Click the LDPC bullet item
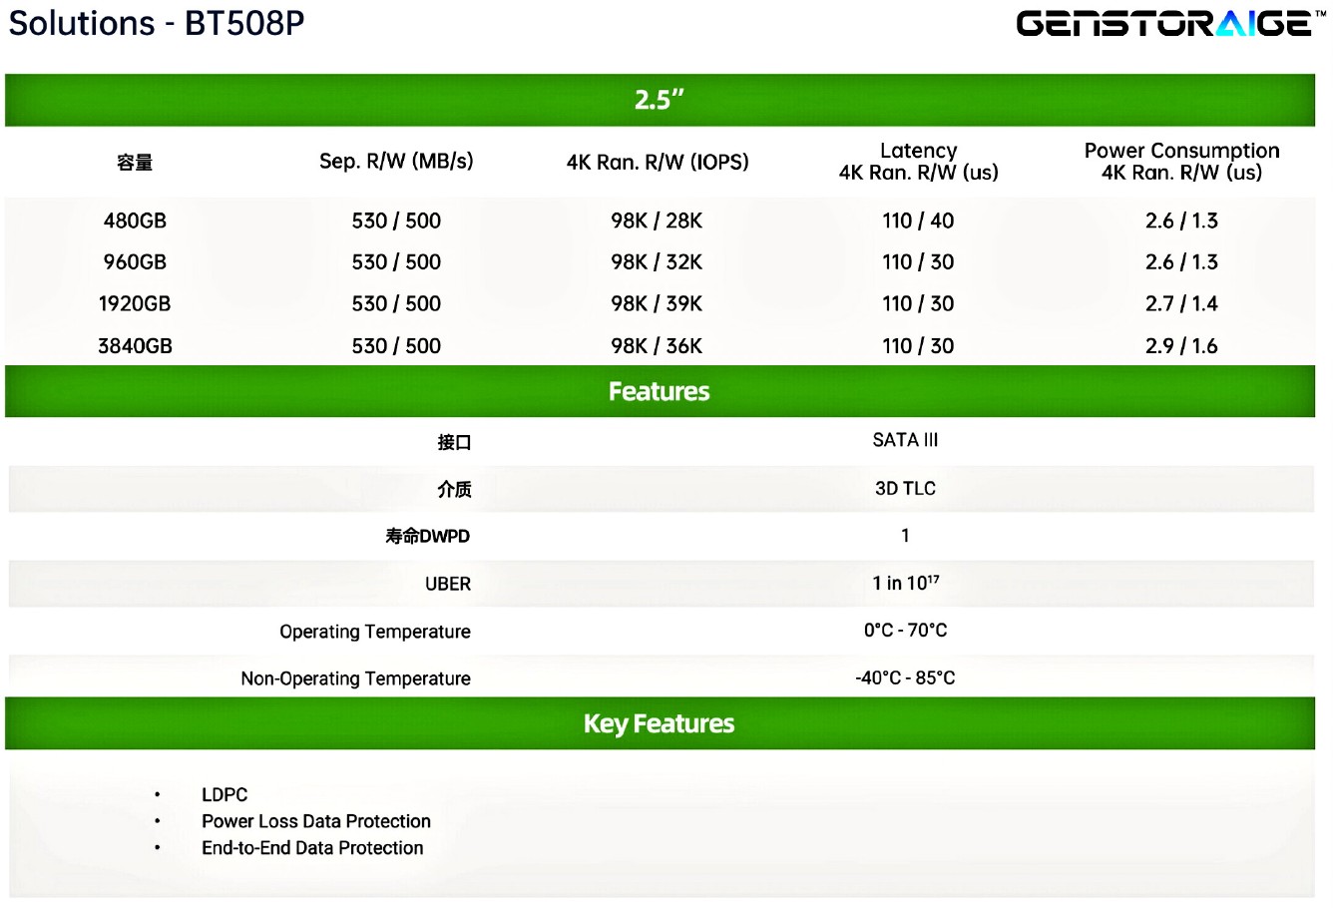 click(x=224, y=795)
